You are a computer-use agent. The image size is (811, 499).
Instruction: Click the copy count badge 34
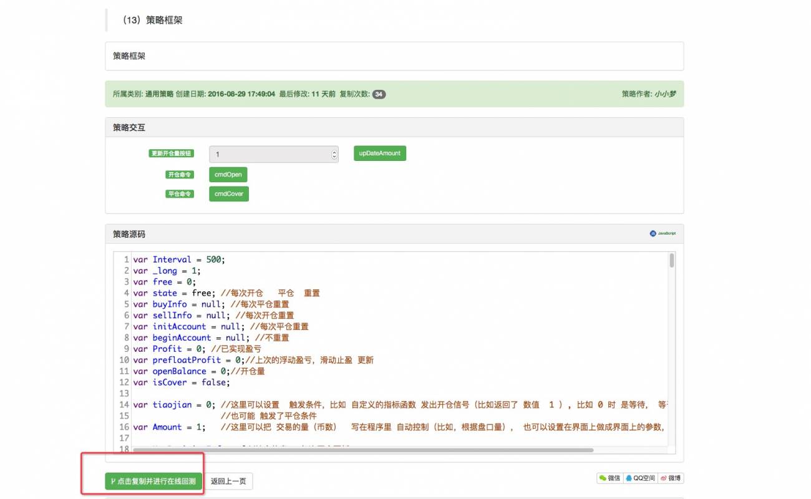point(379,94)
